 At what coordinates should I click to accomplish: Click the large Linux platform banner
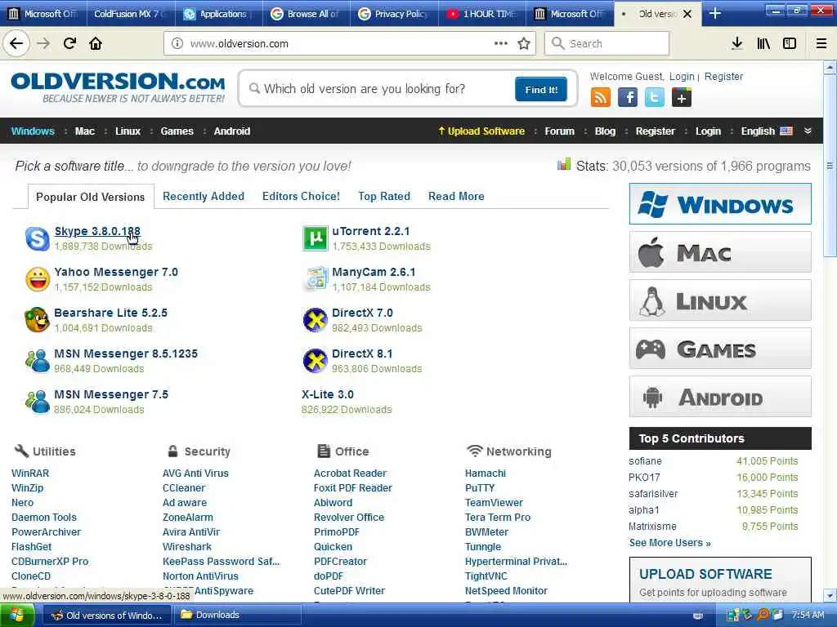[720, 300]
